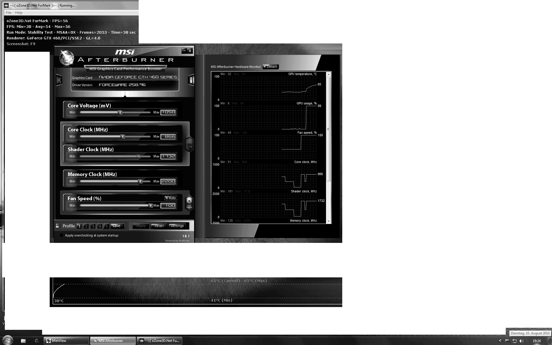The width and height of the screenshot is (552, 345).
Task: Click FurMark 'FPS: Min=30 - Avg=54 - Max=56' line
Action: point(38,27)
